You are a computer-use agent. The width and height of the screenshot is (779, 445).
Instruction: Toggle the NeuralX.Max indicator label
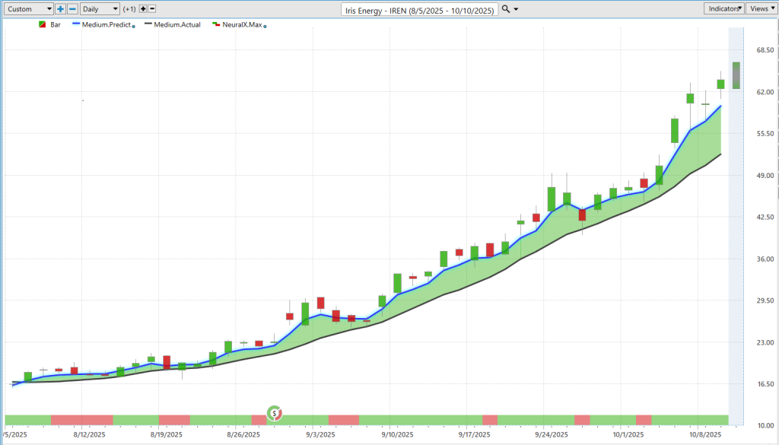pos(241,25)
